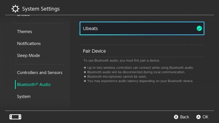Open the Pair Device option
This screenshot has width=219, height=123.
coord(142,51)
